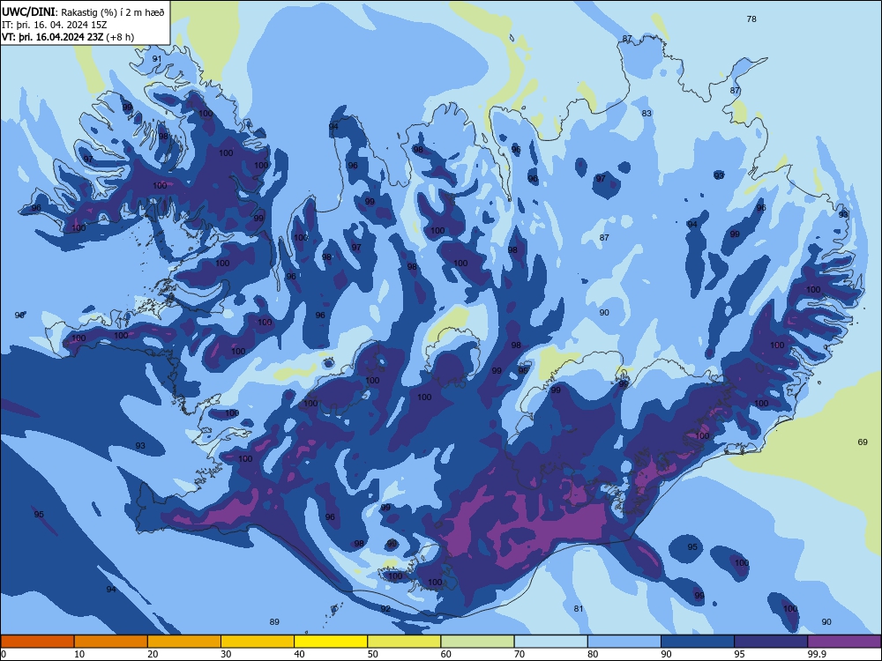Click the legend tick label 30
The height and width of the screenshot is (661, 882).
(x=226, y=654)
